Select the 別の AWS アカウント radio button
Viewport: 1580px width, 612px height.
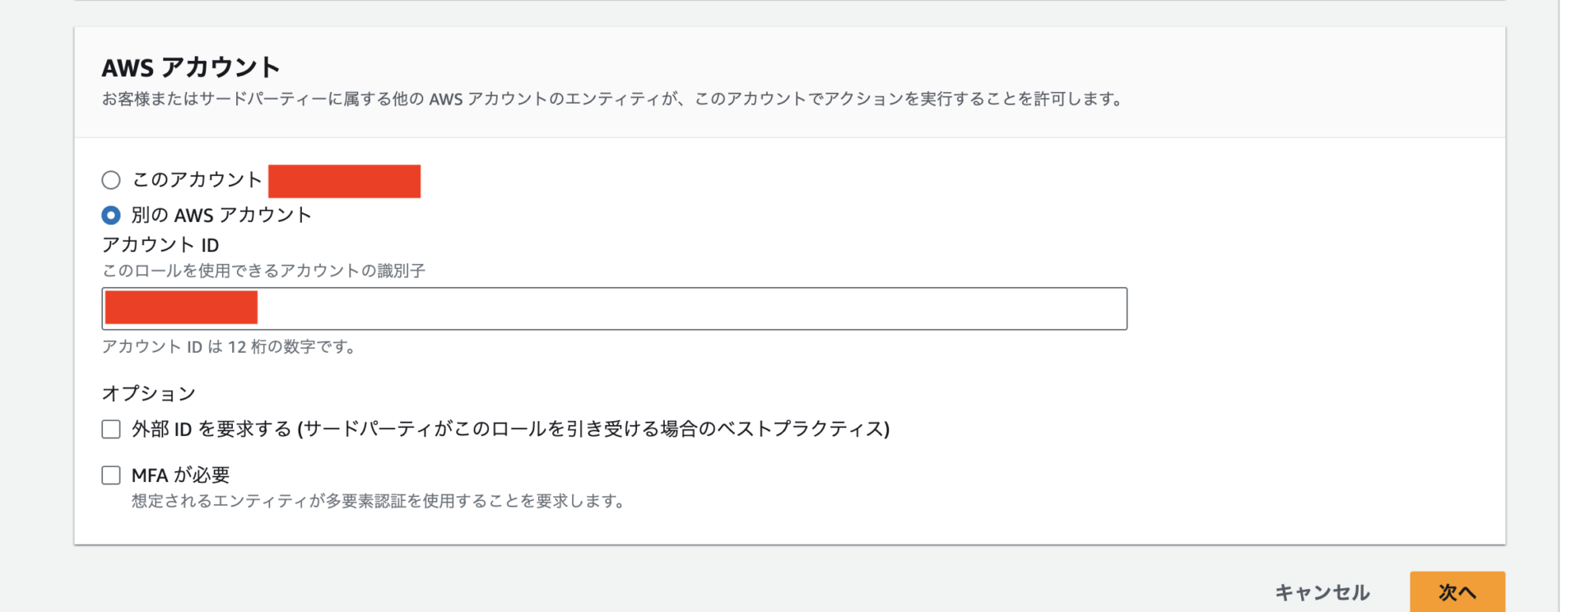(111, 216)
